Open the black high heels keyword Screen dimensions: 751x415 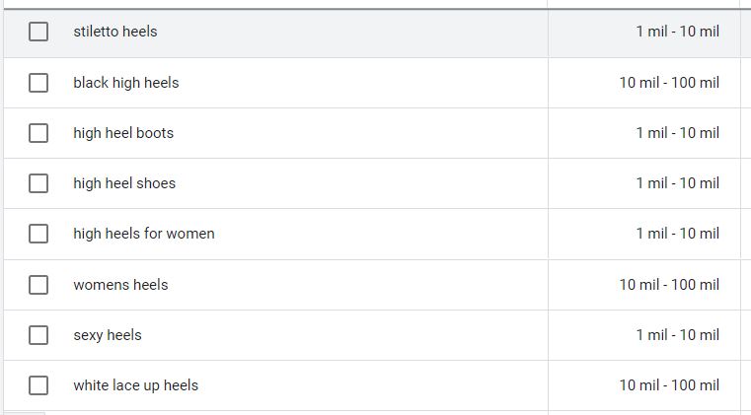[126, 83]
